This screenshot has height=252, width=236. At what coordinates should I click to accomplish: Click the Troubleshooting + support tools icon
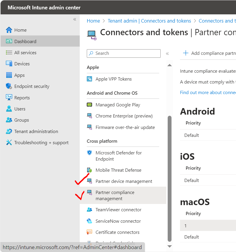click(x=9, y=142)
